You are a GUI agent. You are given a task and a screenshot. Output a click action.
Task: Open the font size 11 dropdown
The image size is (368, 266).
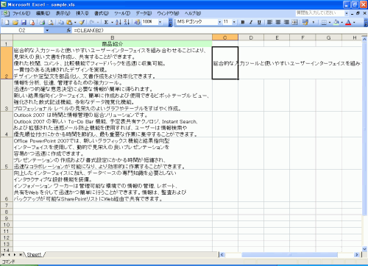coord(234,22)
